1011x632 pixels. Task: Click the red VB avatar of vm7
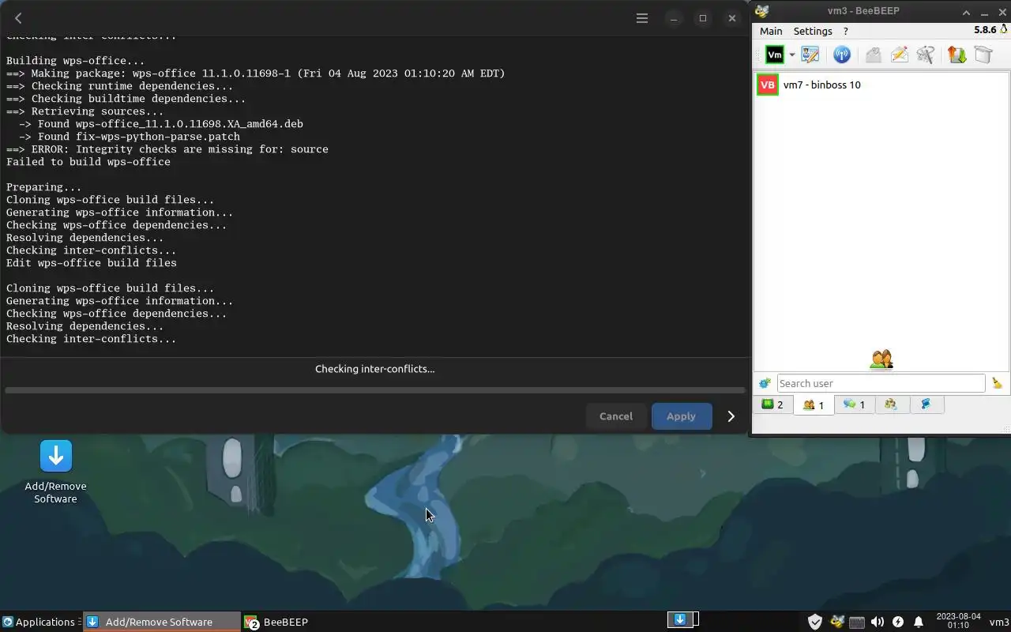click(x=768, y=85)
